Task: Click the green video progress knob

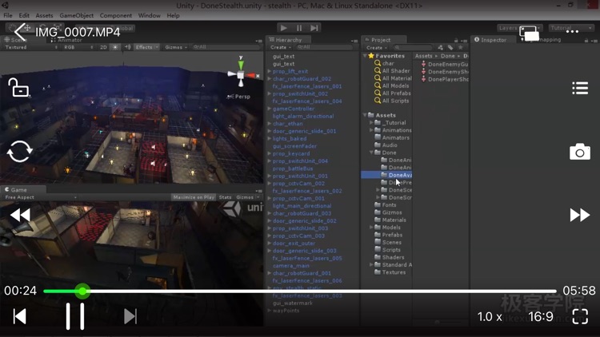Action: (x=82, y=291)
